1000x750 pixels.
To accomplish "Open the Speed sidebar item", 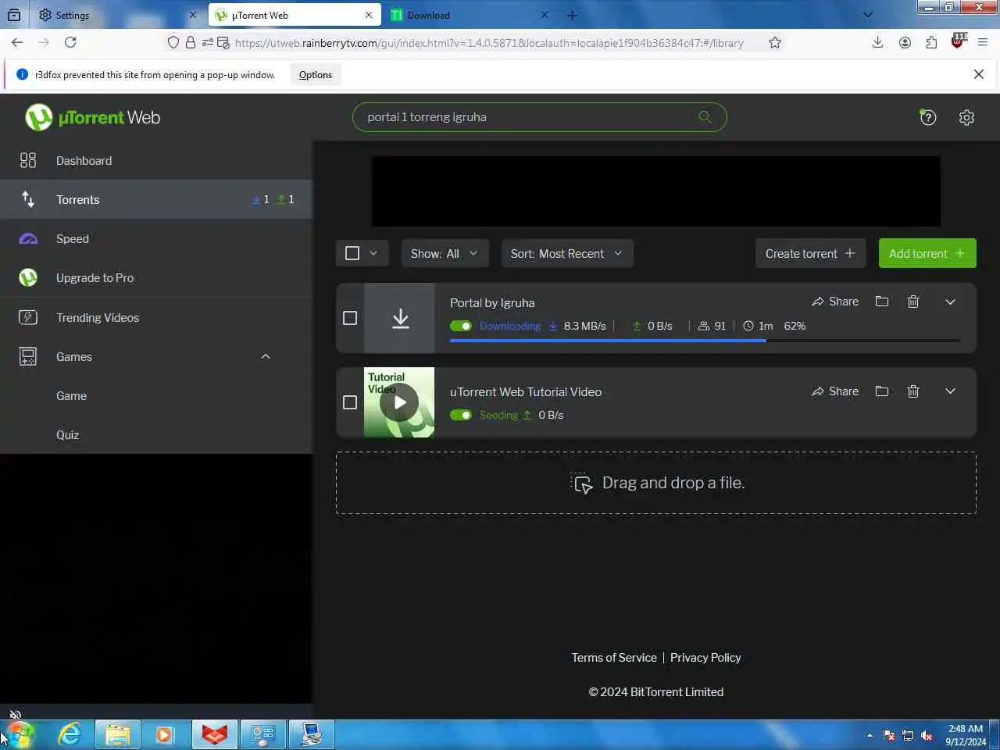I will [x=156, y=238].
